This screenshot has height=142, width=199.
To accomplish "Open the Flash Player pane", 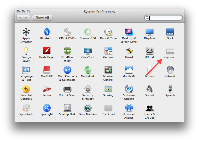I will point(47,51).
